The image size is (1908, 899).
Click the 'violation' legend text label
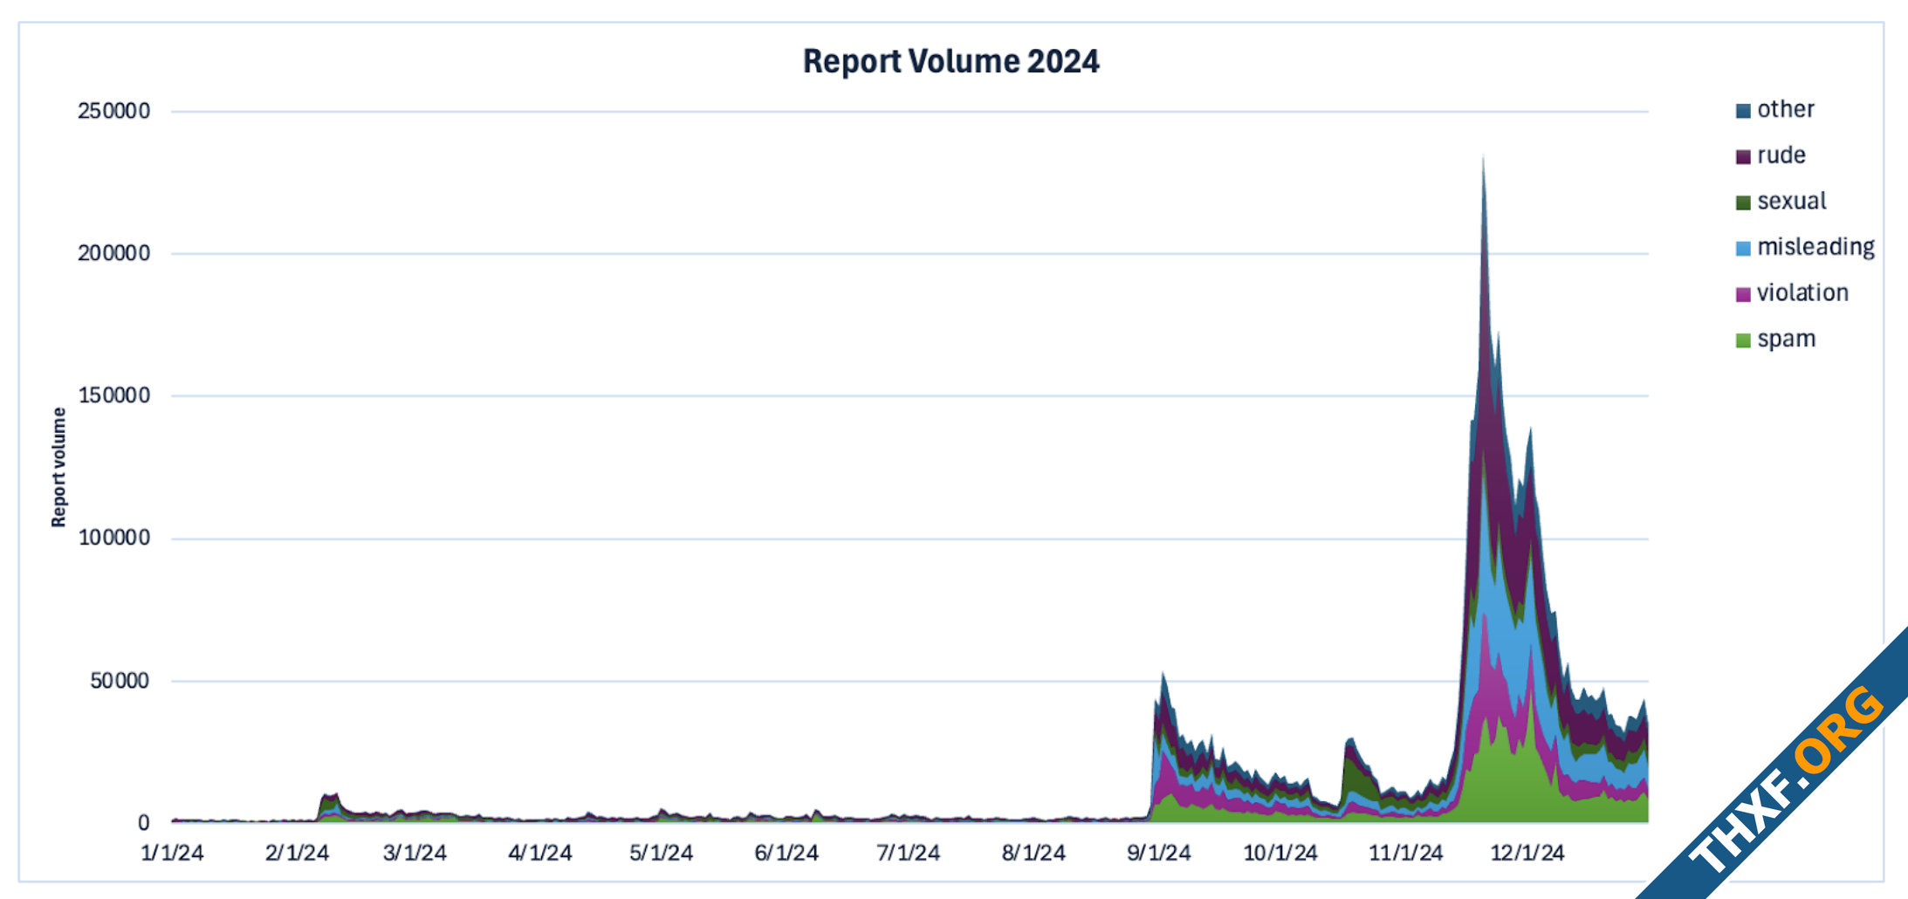click(1802, 292)
